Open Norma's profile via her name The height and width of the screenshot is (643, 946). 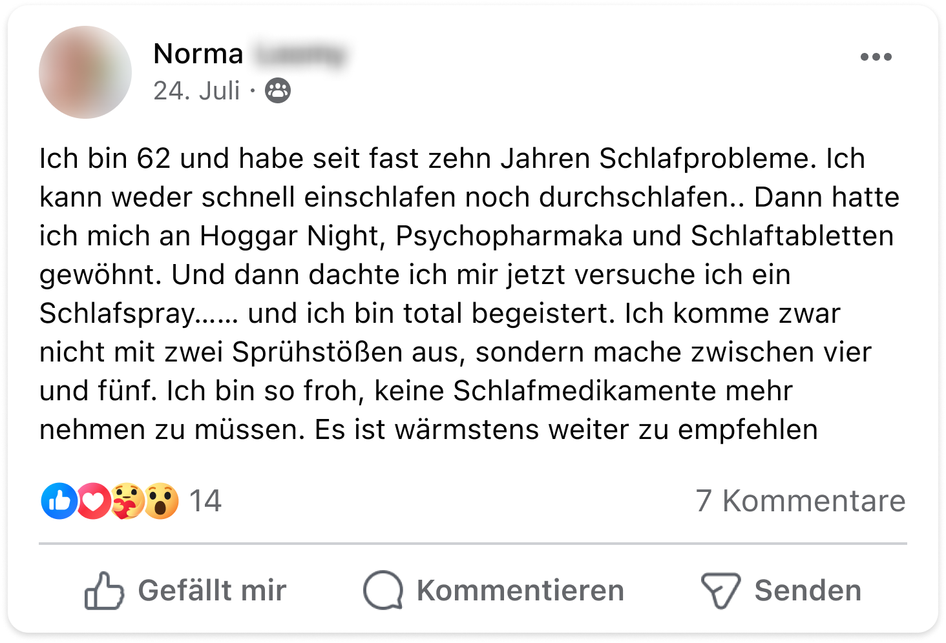[x=198, y=54]
